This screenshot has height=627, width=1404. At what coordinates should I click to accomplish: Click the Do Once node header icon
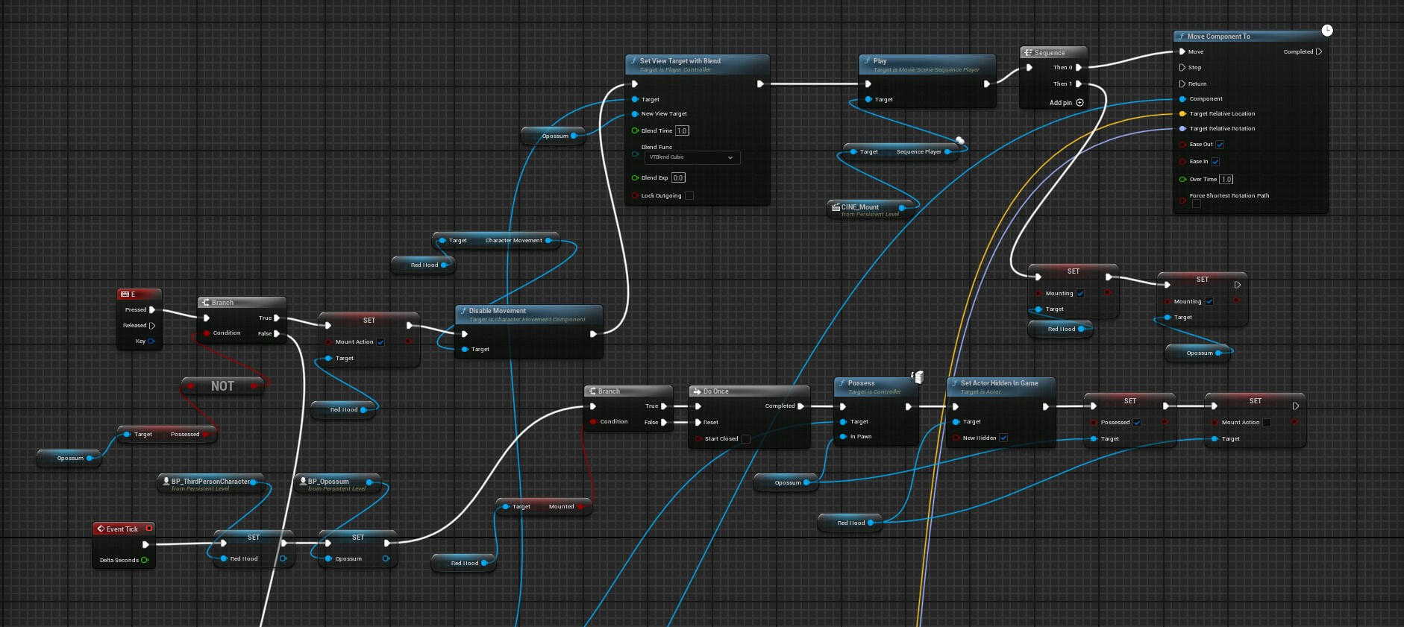tap(697, 391)
